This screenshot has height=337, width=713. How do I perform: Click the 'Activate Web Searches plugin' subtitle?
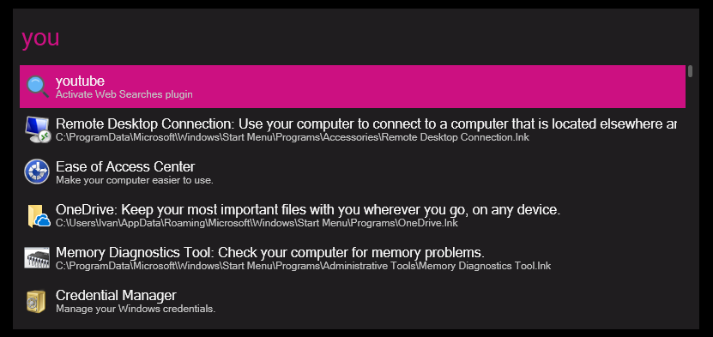[x=124, y=94]
